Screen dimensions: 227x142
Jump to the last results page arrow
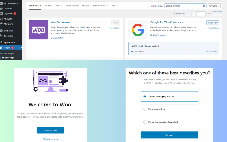220,14
